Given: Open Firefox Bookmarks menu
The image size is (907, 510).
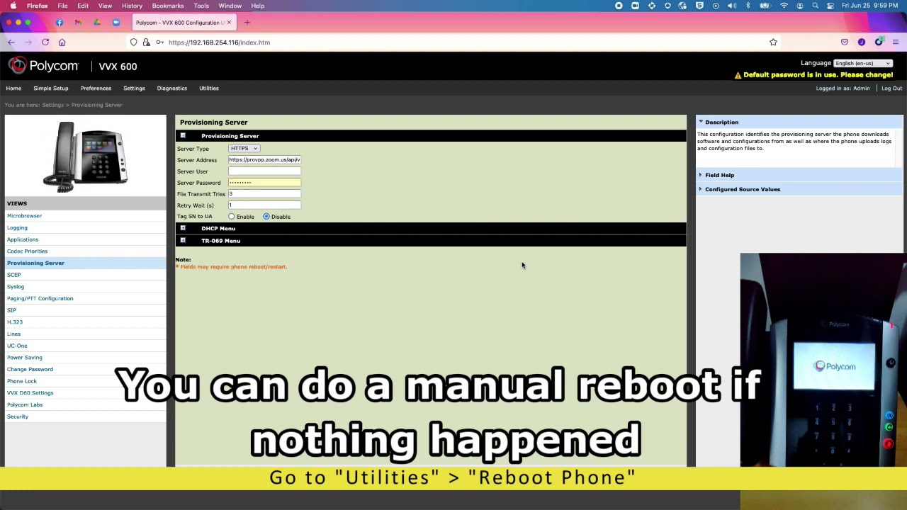Looking at the screenshot, I should tap(168, 6).
